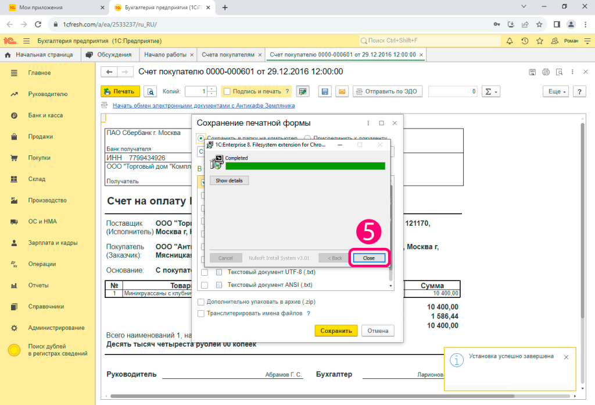Open the document three-dots options menu

point(572,72)
